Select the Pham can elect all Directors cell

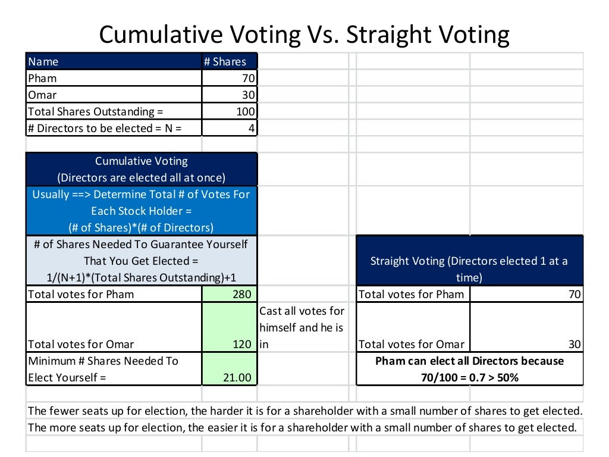469,369
